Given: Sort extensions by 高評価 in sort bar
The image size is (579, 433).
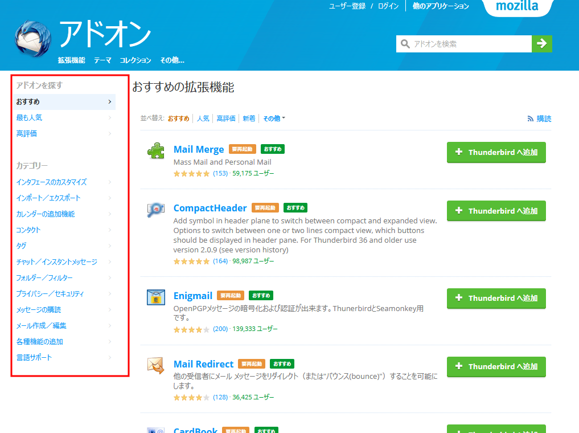Looking at the screenshot, I should pyautogui.click(x=226, y=119).
